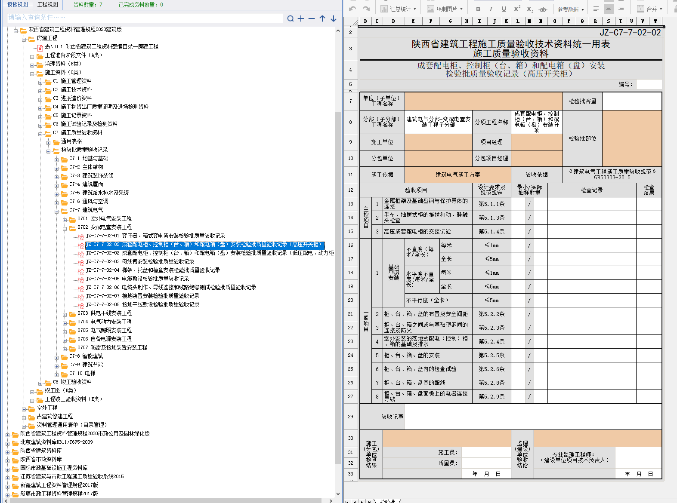Viewport: 677px width, 503px height.
Task: Select JZ-C7-7-02-04 梯架、托盘和槽盒 record
Action: point(153,270)
